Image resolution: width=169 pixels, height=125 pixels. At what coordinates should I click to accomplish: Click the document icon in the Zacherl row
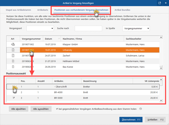(13, 56)
